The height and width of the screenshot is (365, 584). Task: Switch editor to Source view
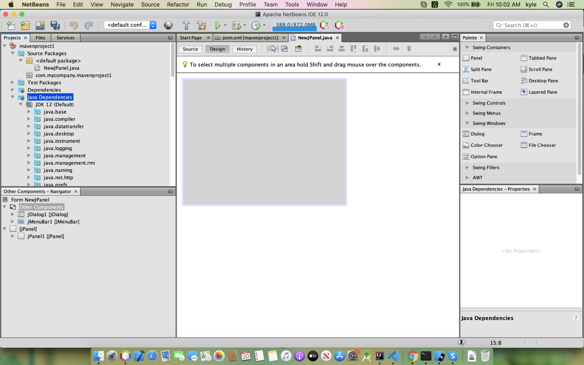190,49
